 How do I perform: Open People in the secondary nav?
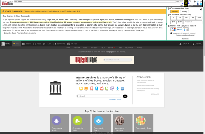pos(139,48)
